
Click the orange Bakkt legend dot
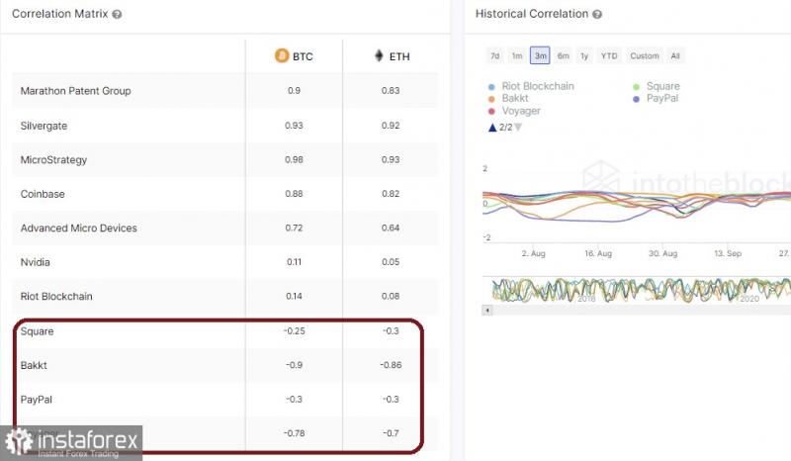tap(491, 99)
